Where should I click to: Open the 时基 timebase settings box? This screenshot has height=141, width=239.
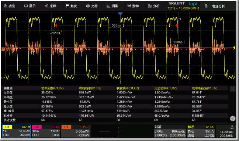point(170,131)
